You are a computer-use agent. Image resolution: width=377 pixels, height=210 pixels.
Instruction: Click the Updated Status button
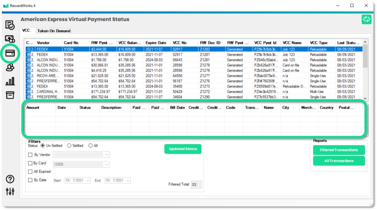(x=183, y=149)
